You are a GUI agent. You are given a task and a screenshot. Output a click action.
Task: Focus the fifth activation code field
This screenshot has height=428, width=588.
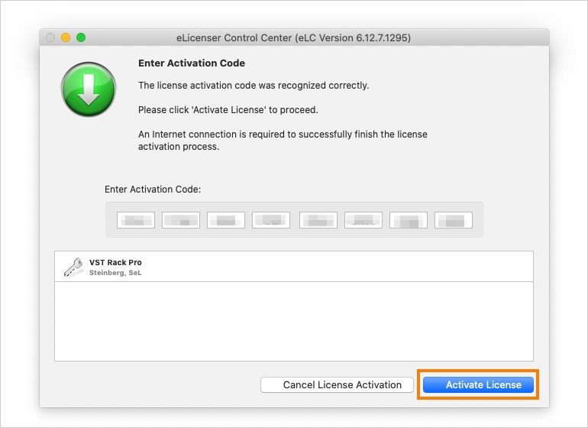click(318, 220)
